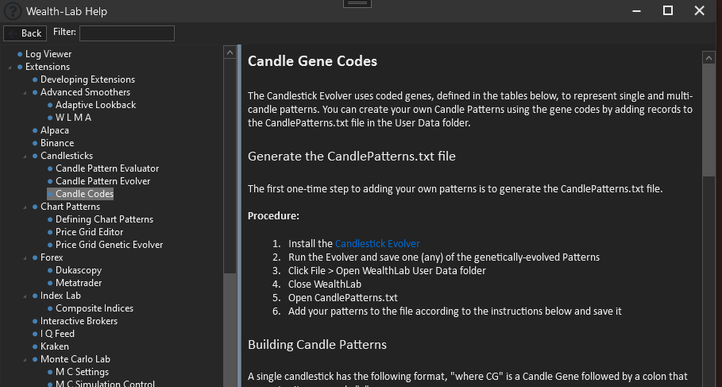This screenshot has width=722, height=387.
Task: Click the tree panel scroll up arrow
Action: click(230, 52)
